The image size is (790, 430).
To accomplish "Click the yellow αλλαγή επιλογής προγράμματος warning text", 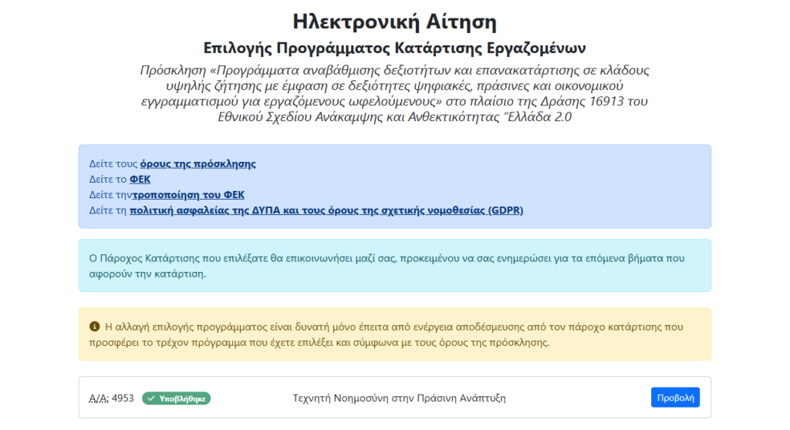I will point(393,334).
